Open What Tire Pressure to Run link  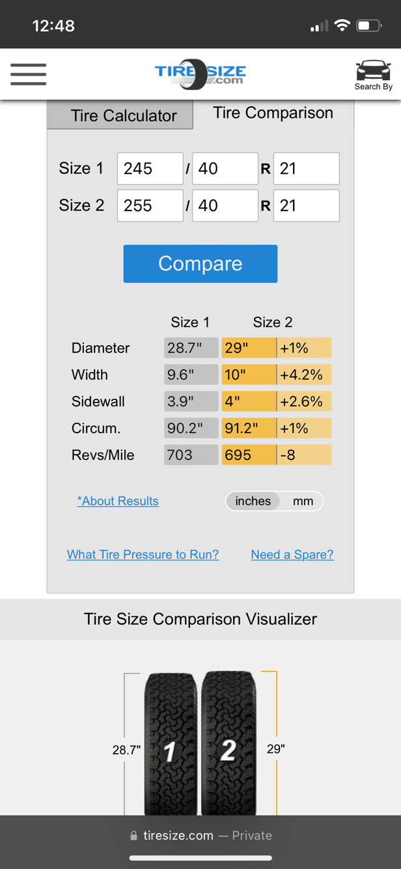click(x=143, y=554)
